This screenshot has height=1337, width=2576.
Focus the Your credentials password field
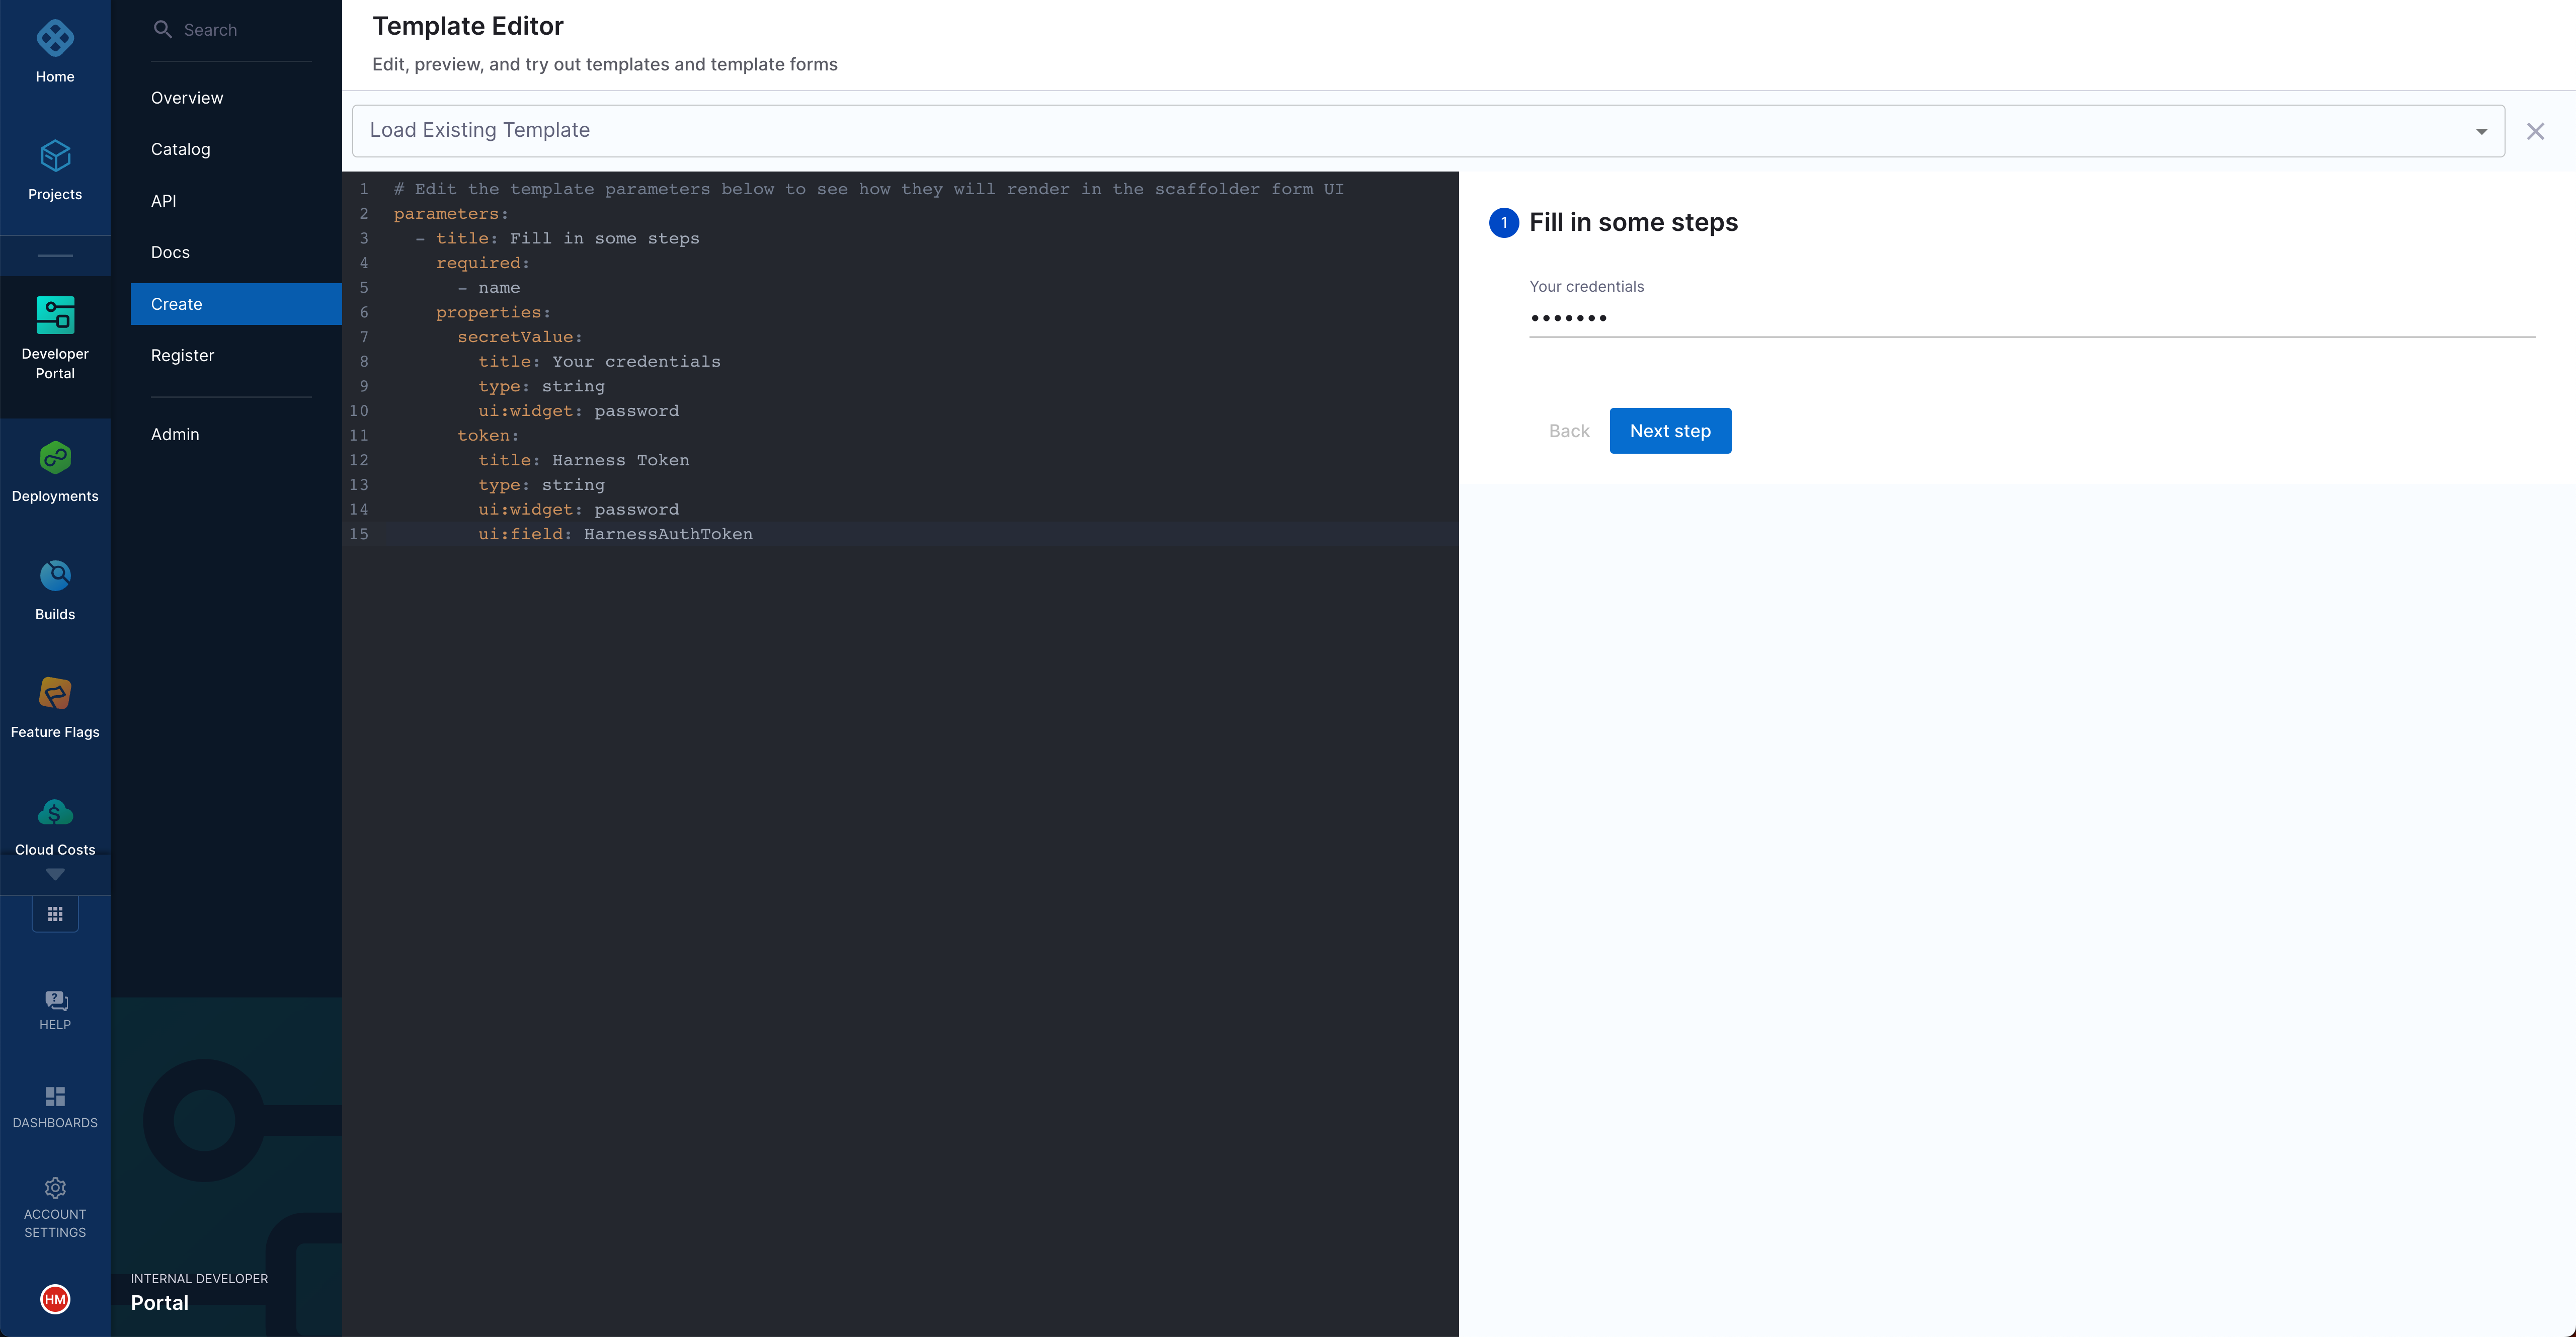point(2030,318)
